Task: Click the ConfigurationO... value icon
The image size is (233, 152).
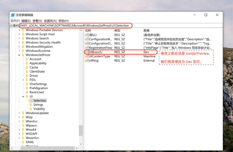Action: (x=87, y=43)
